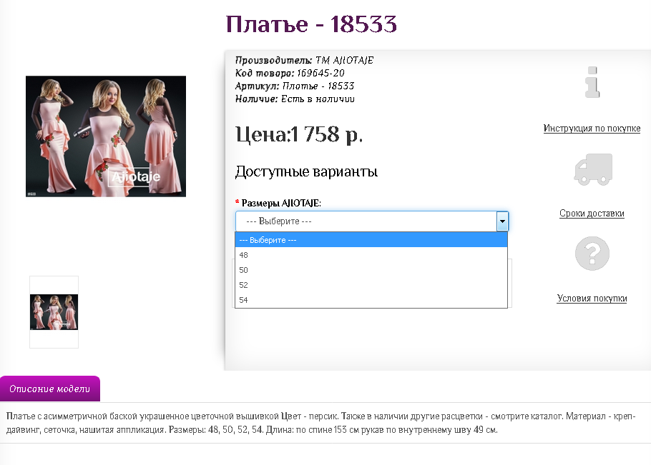
Task: Open the Описание модели tab
Action: 50,389
